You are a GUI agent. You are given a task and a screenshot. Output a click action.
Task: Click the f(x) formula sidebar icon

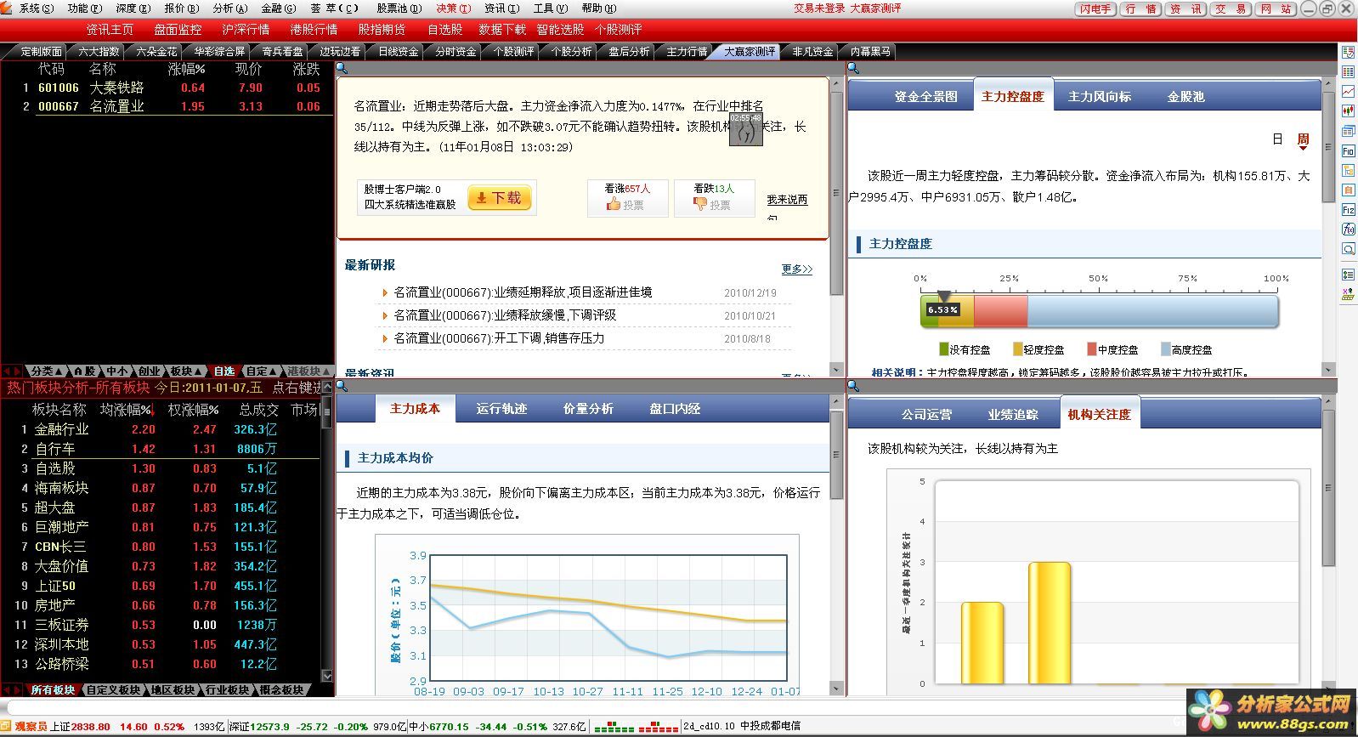[1349, 230]
